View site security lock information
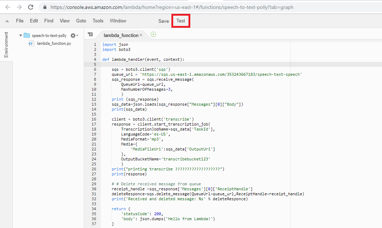This screenshot has width=382, height=228. click(x=45, y=7)
